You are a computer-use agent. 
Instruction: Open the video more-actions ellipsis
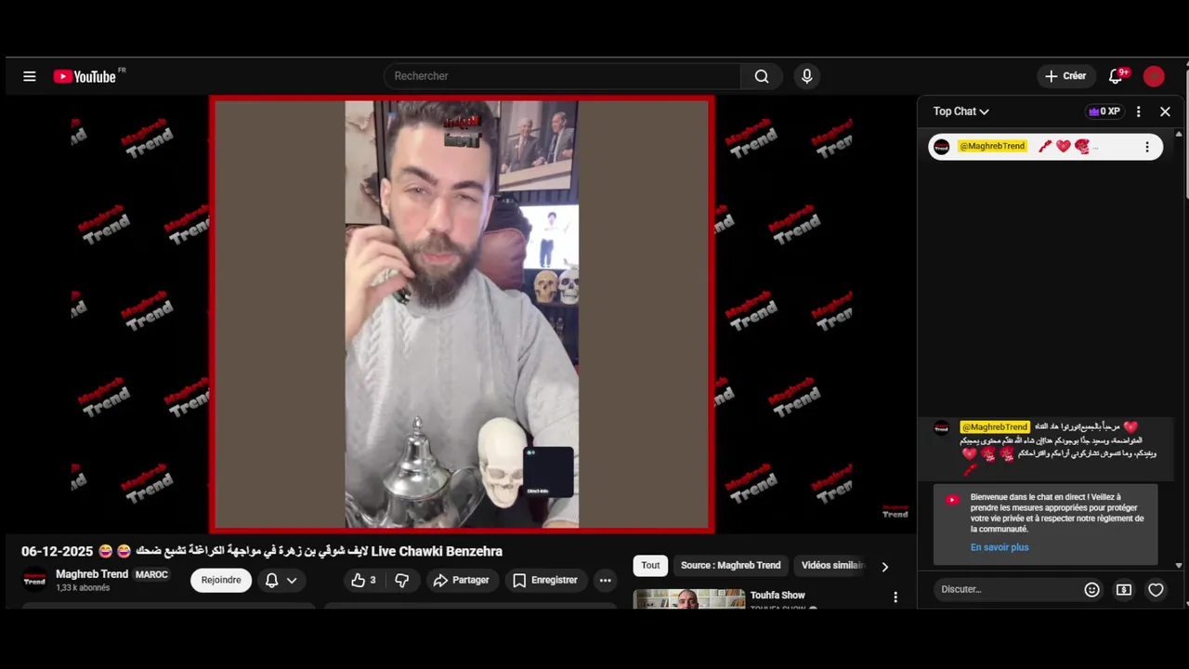(606, 580)
